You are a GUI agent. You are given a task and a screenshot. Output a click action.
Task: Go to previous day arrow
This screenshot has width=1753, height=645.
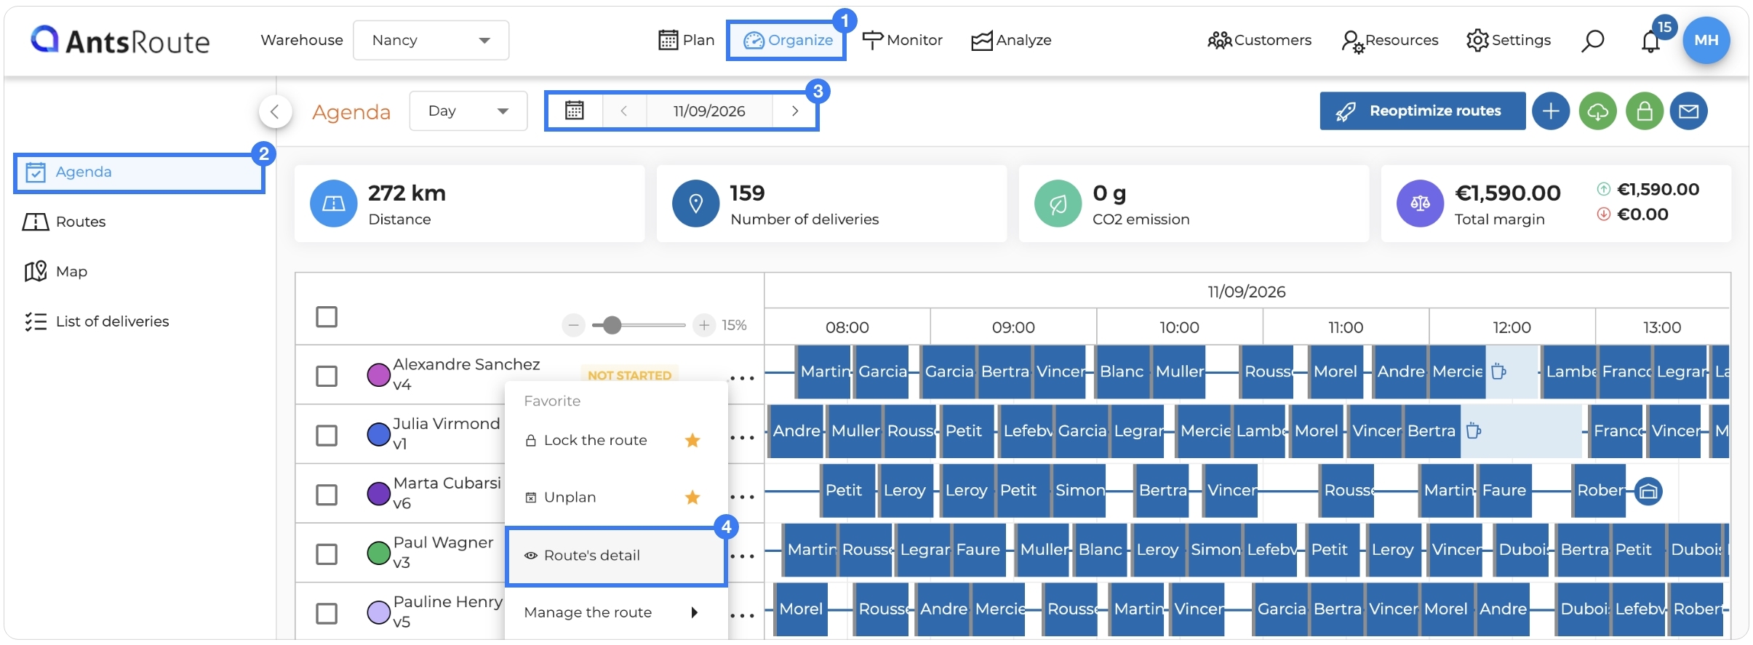coord(624,111)
